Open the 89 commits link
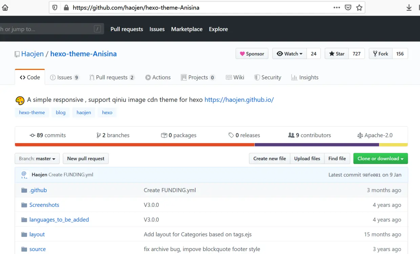 [x=48, y=135]
